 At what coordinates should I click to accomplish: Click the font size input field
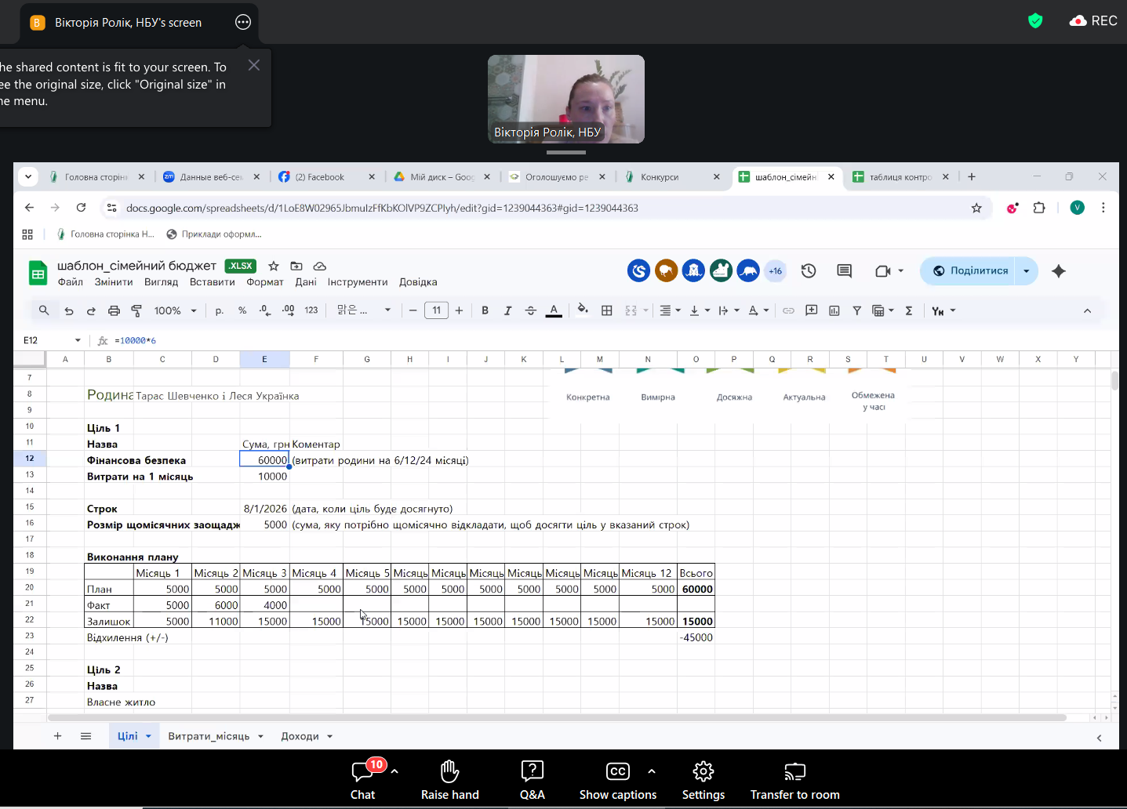click(436, 311)
